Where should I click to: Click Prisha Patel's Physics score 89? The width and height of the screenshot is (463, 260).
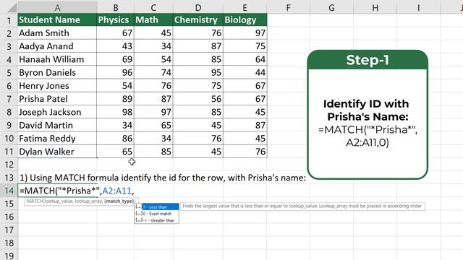[x=116, y=99]
